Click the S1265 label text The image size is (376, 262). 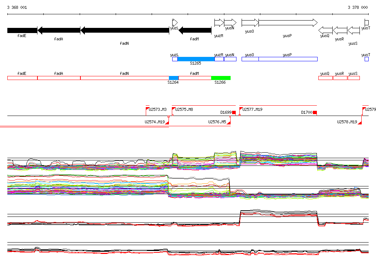[195, 63]
